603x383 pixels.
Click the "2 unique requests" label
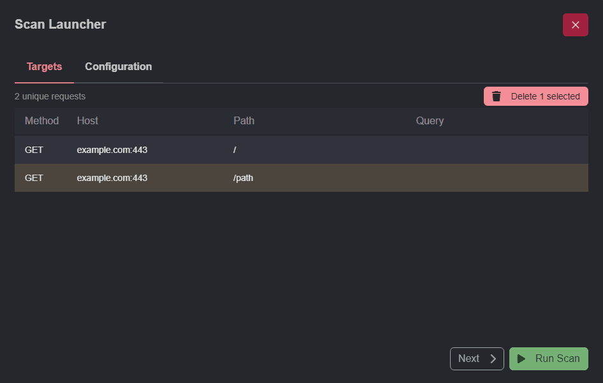tap(50, 97)
